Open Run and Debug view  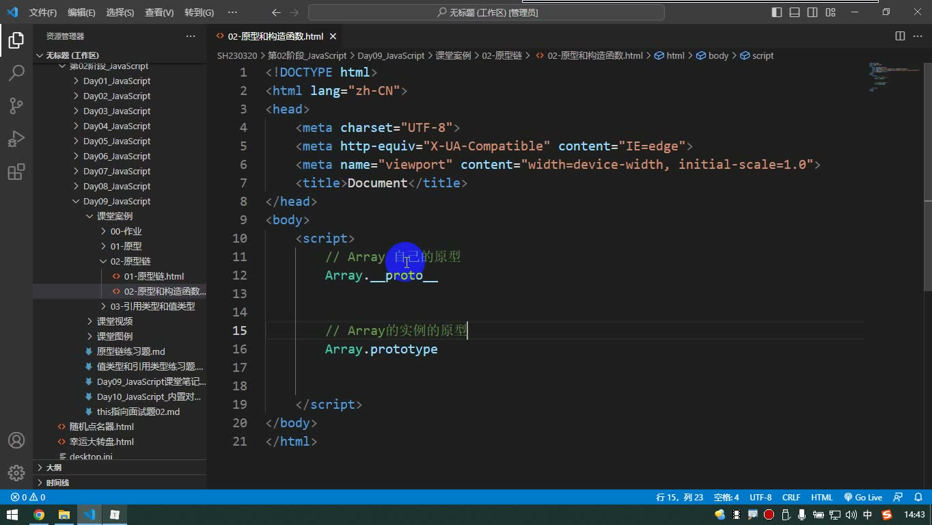(16, 138)
